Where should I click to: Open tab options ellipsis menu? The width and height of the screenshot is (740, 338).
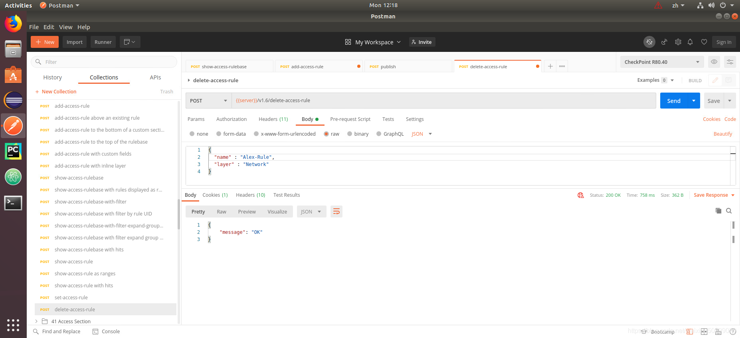[562, 66]
